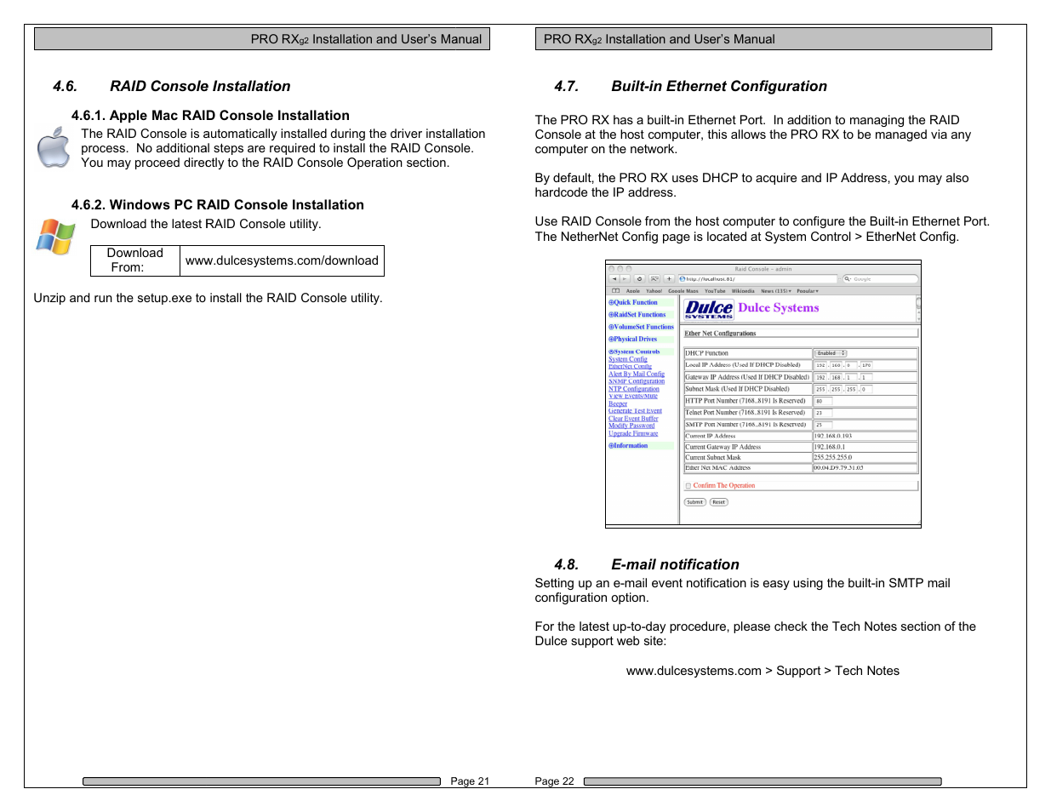The width and height of the screenshot is (1051, 812).
Task: Click the Download From table cell
Action: coord(135,260)
